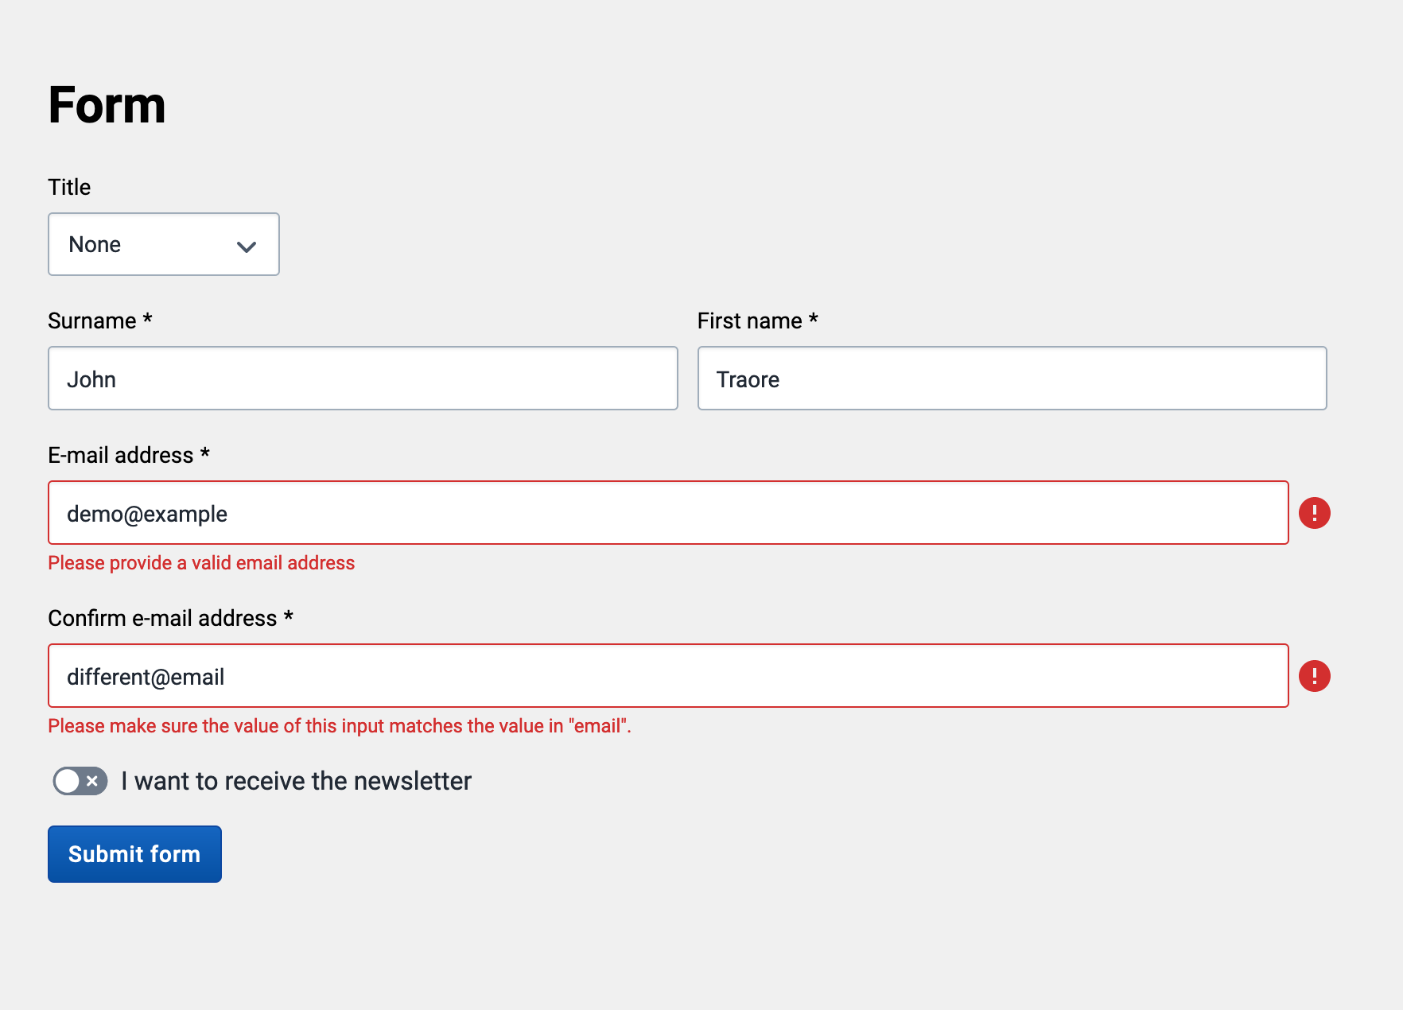Toggle off the 'I want to receive the newsletter' option
The height and width of the screenshot is (1010, 1403).
(79, 781)
